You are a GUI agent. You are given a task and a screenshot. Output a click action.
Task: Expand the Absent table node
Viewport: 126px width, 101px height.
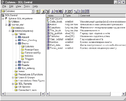16,37
